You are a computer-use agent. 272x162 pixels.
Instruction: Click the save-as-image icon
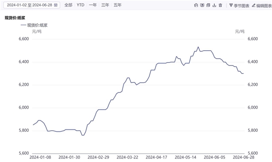coord(202,5)
